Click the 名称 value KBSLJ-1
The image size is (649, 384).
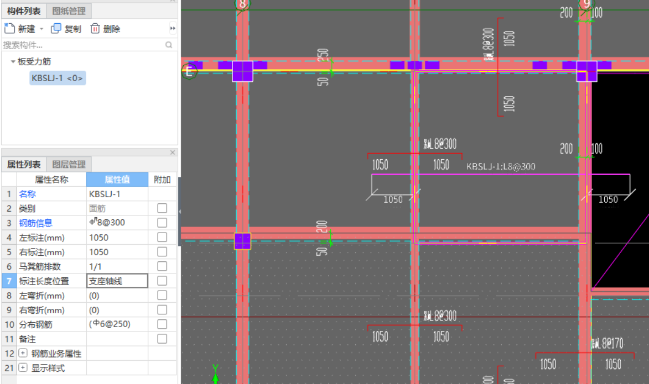tap(117, 194)
